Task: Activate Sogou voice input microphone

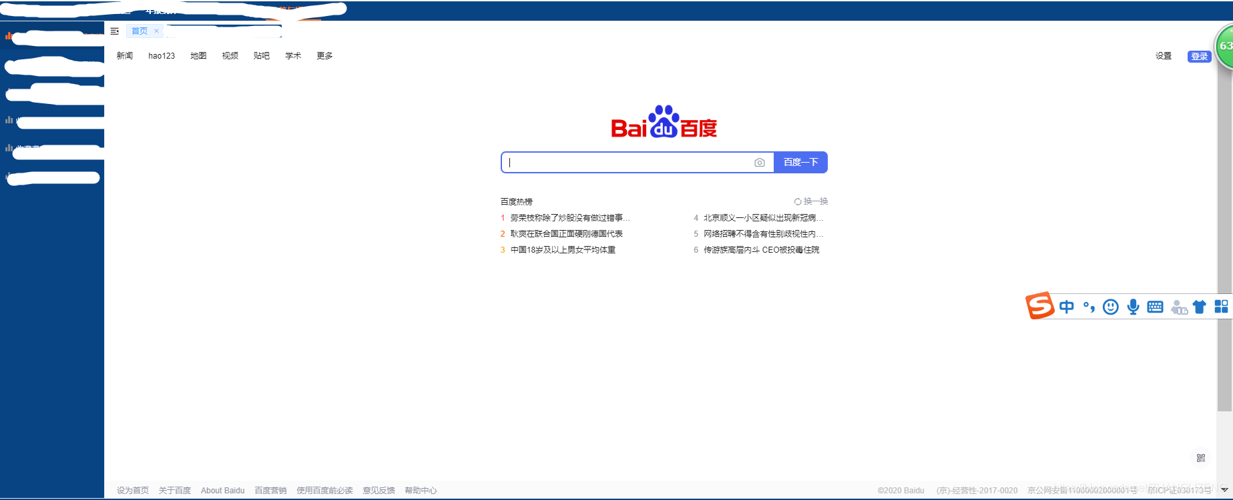Action: 1133,307
